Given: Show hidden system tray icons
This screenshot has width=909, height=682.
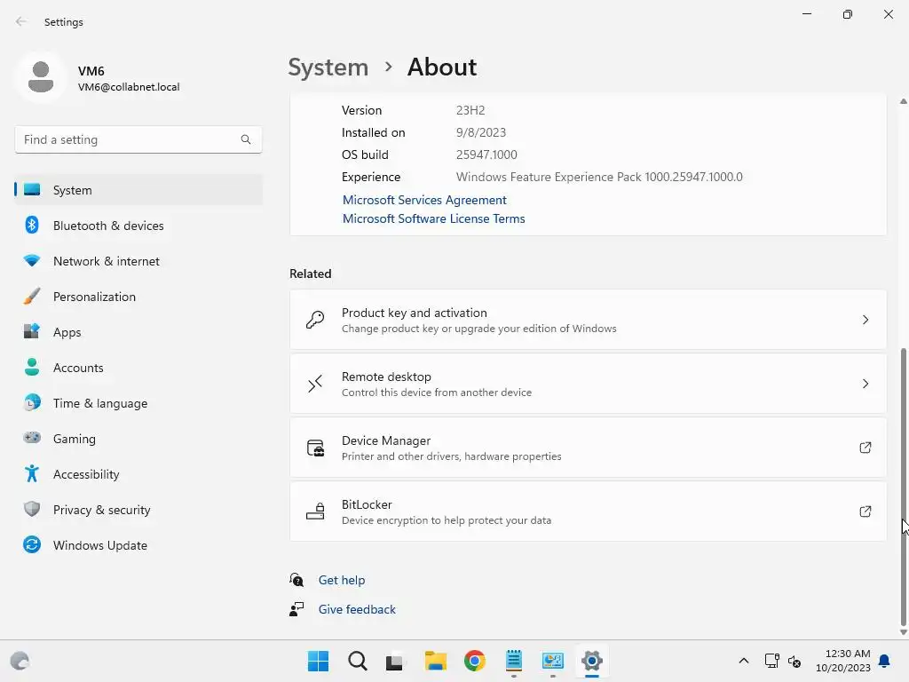Looking at the screenshot, I should (744, 661).
